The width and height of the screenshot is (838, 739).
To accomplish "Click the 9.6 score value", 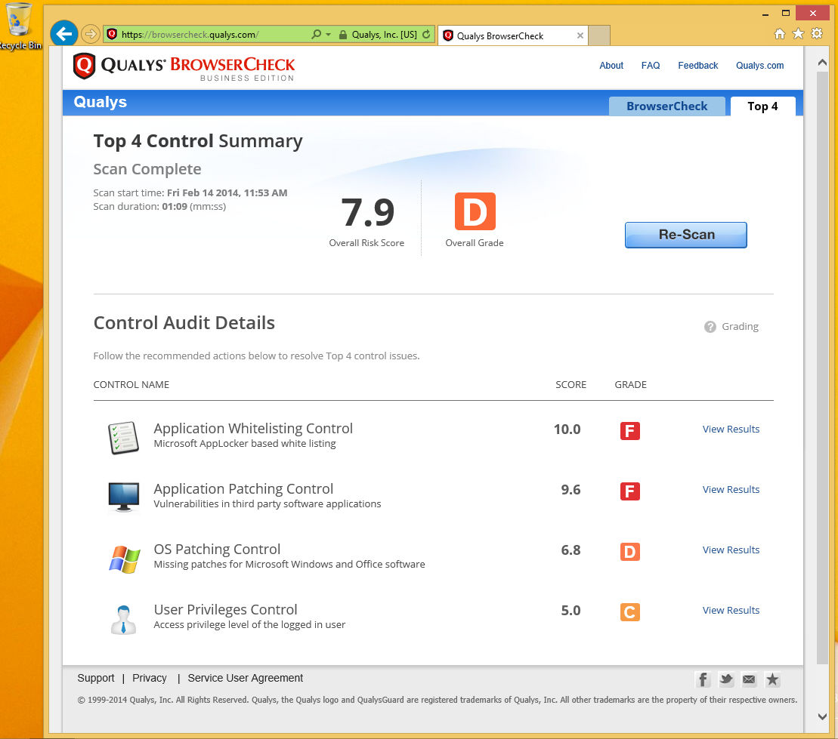I will 571,490.
